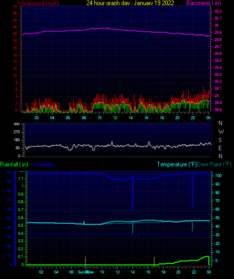Click the Windspeed (mph) axis label
The width and height of the screenshot is (234, 279).
[x=38, y=3]
